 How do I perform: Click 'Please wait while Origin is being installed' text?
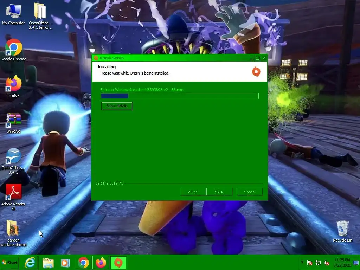135,73
